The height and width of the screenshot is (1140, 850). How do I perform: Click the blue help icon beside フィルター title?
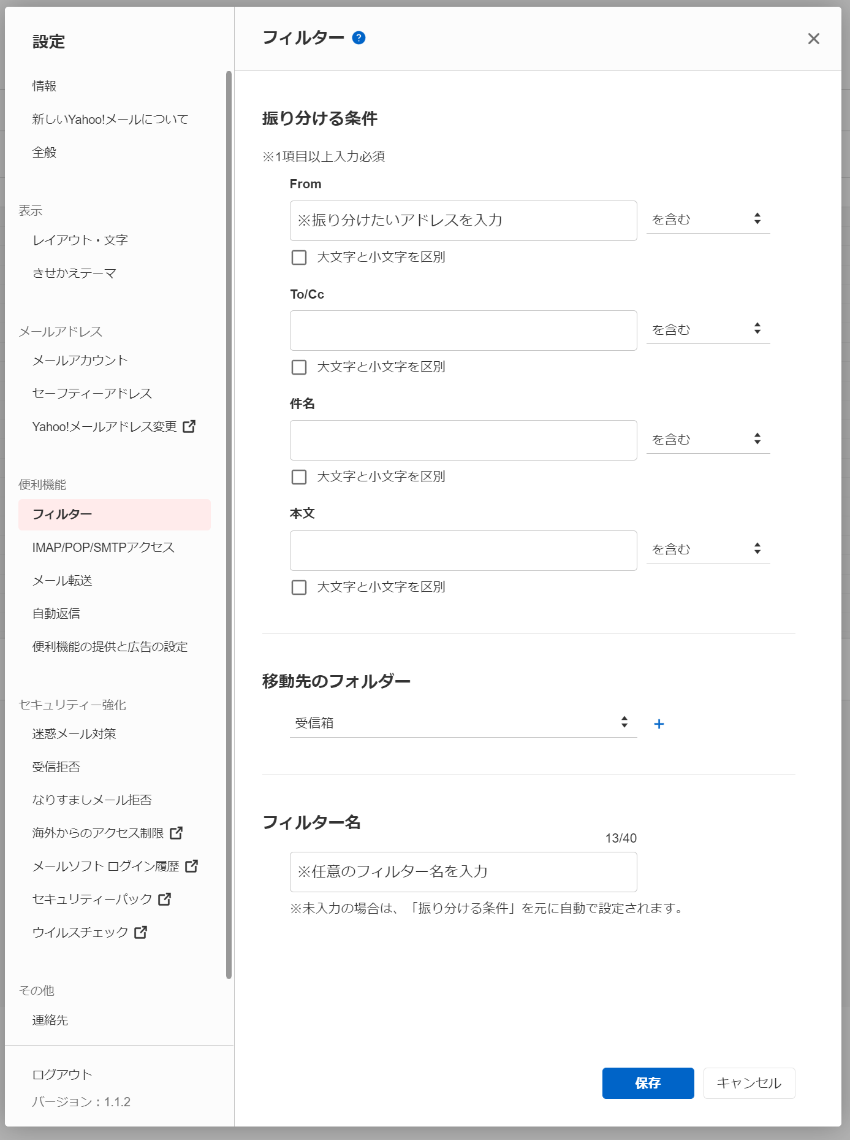click(x=359, y=38)
